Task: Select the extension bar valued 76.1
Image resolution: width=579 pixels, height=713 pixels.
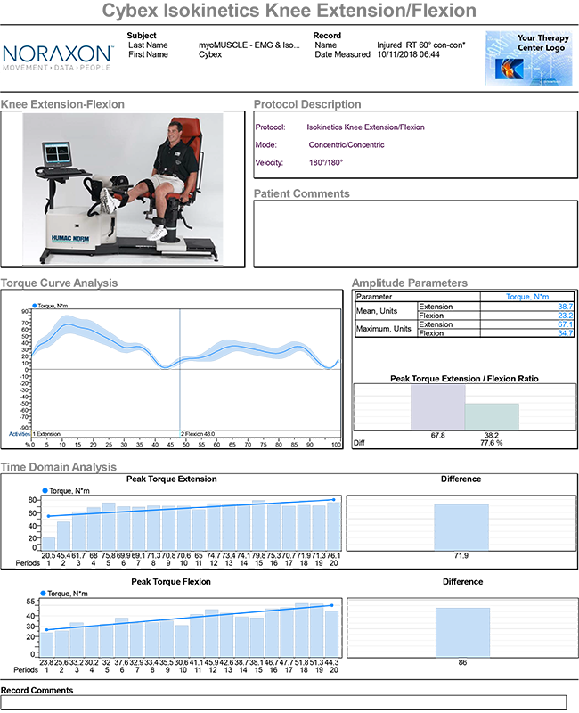Action: point(333,527)
